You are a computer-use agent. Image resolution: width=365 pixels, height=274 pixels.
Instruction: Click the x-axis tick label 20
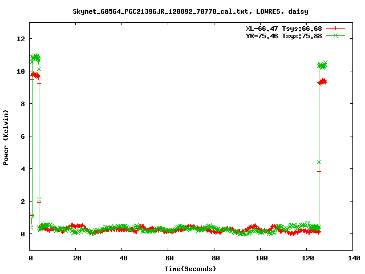pos(77,258)
